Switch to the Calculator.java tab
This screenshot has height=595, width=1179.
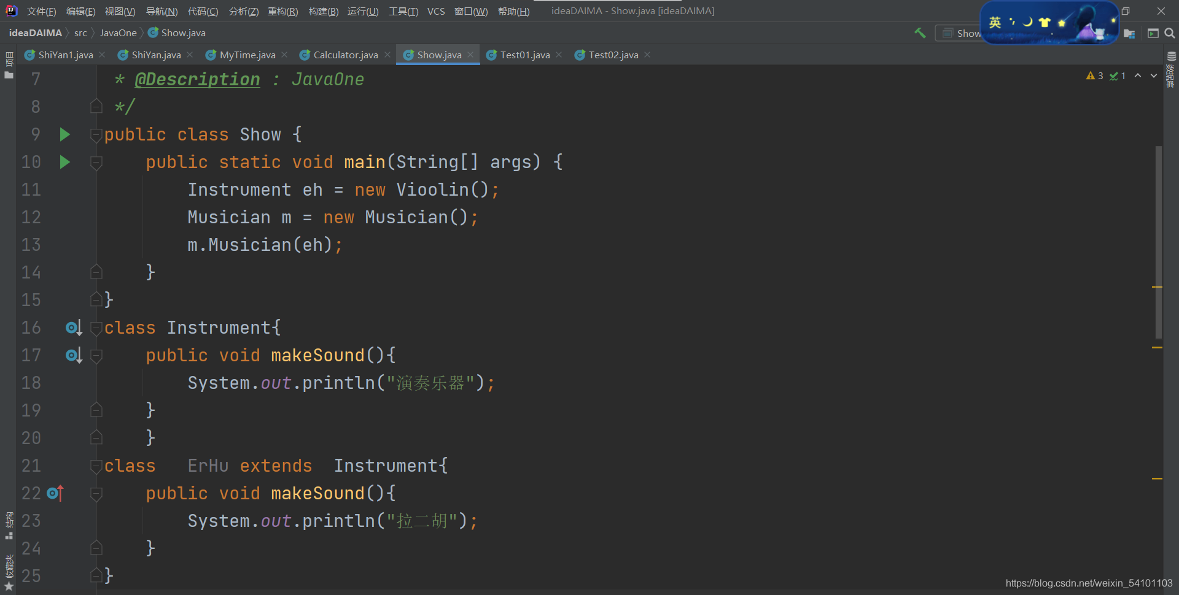tap(346, 55)
